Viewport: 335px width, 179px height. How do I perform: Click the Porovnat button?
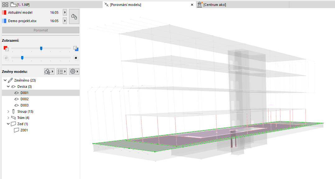coord(41,30)
